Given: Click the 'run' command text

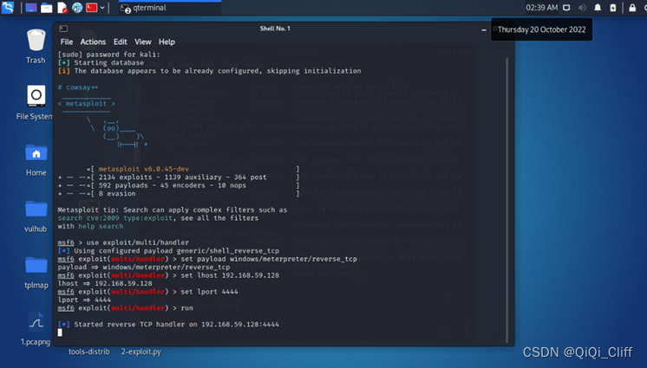Looking at the screenshot, I should pos(187,308).
